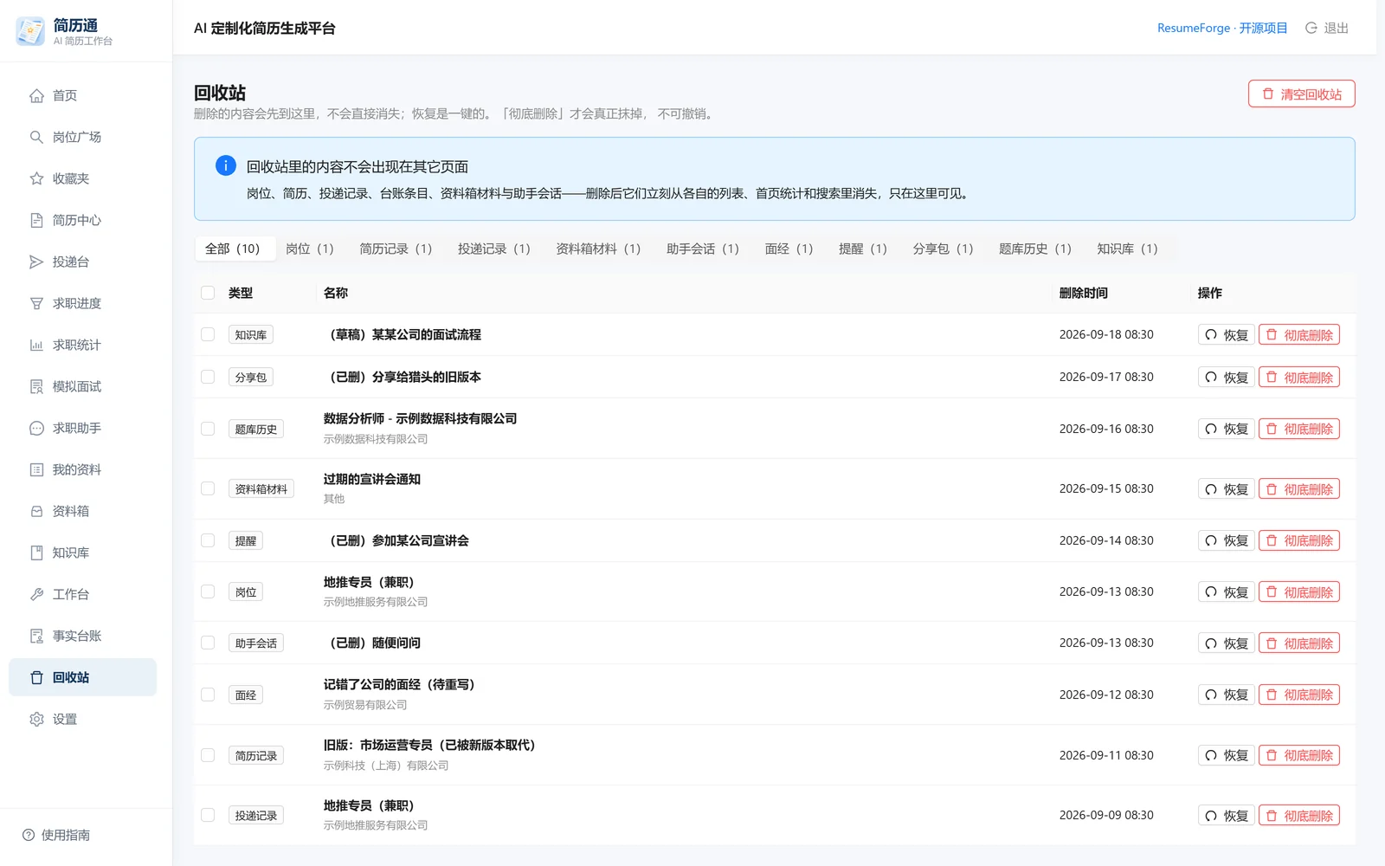The width and height of the screenshot is (1385, 866).
Task: Click the 删除时间 column header
Action: [1083, 293]
